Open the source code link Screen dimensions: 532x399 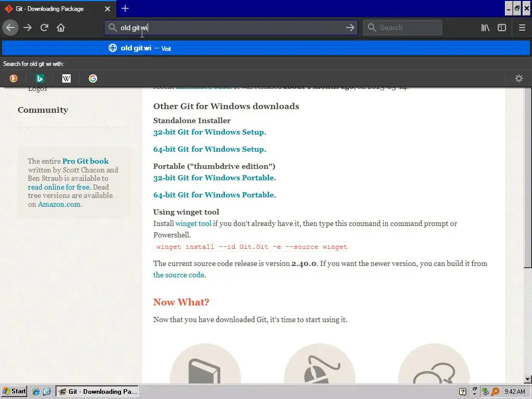click(179, 275)
